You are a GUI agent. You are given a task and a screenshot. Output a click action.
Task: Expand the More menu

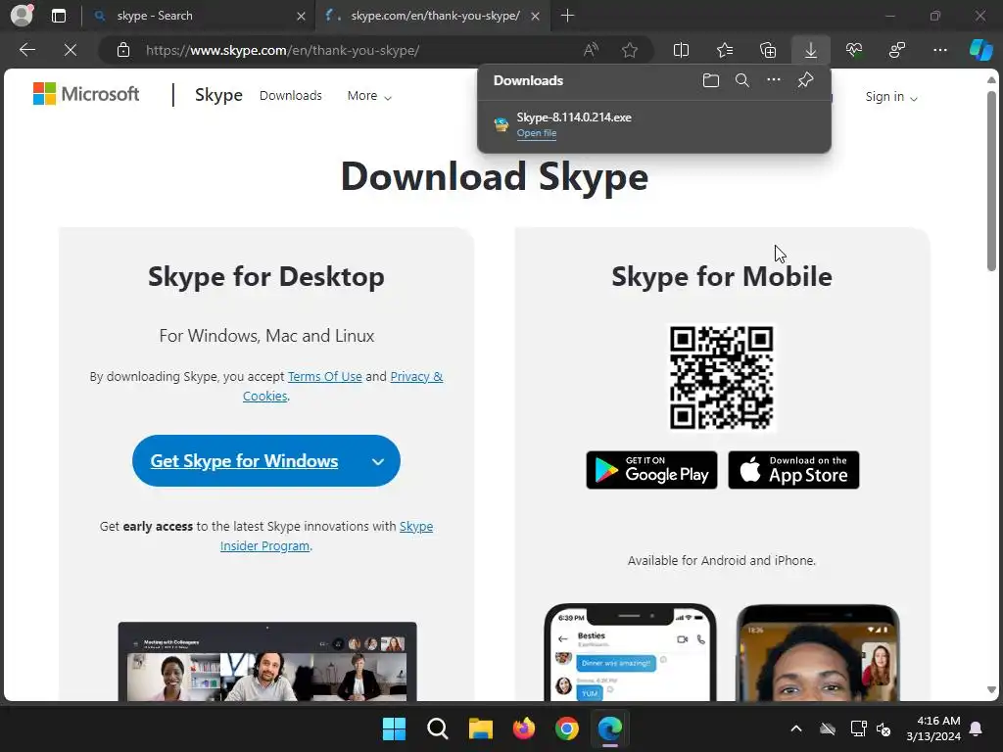click(x=369, y=96)
